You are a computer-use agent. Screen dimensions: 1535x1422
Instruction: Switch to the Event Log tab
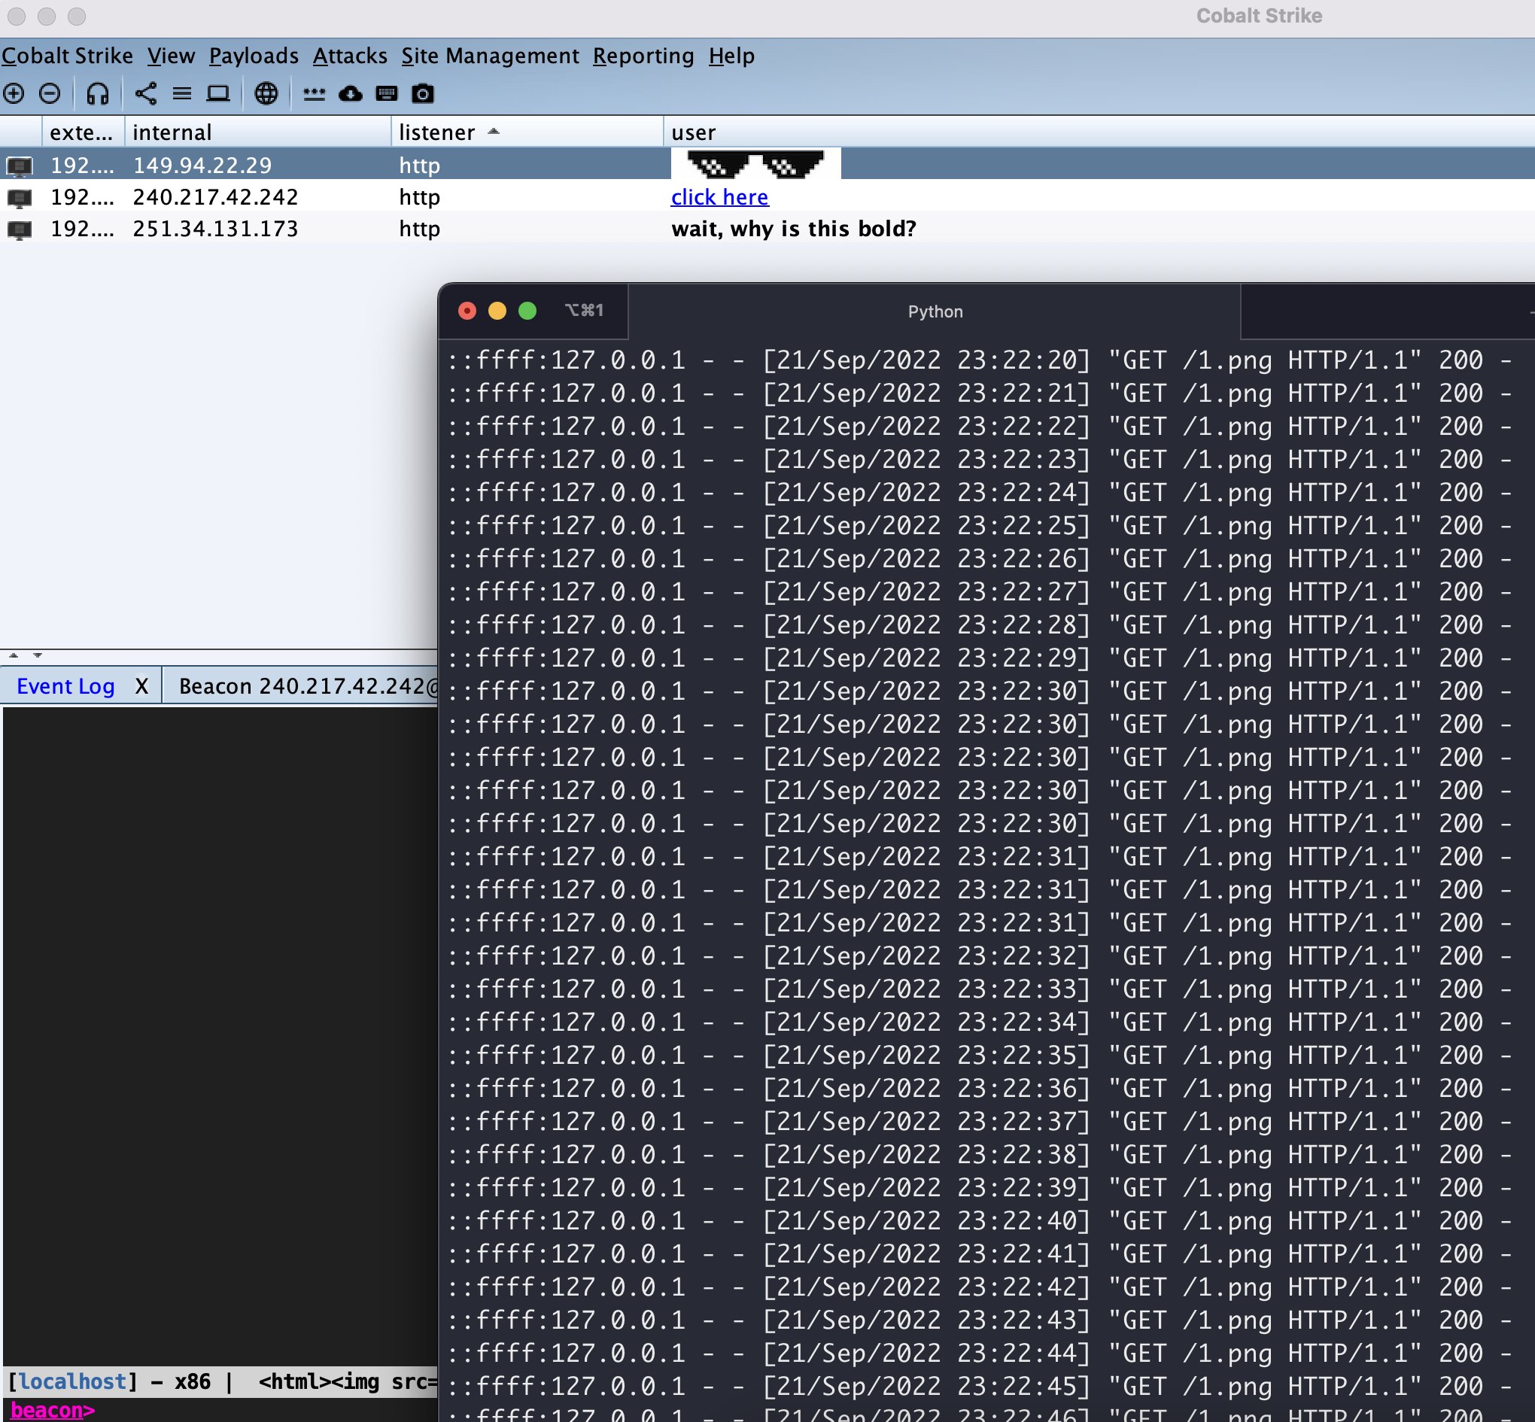pyautogui.click(x=65, y=686)
